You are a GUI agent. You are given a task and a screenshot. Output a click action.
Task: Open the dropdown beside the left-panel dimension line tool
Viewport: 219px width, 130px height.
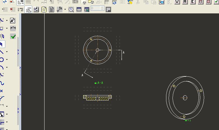coord(7,106)
